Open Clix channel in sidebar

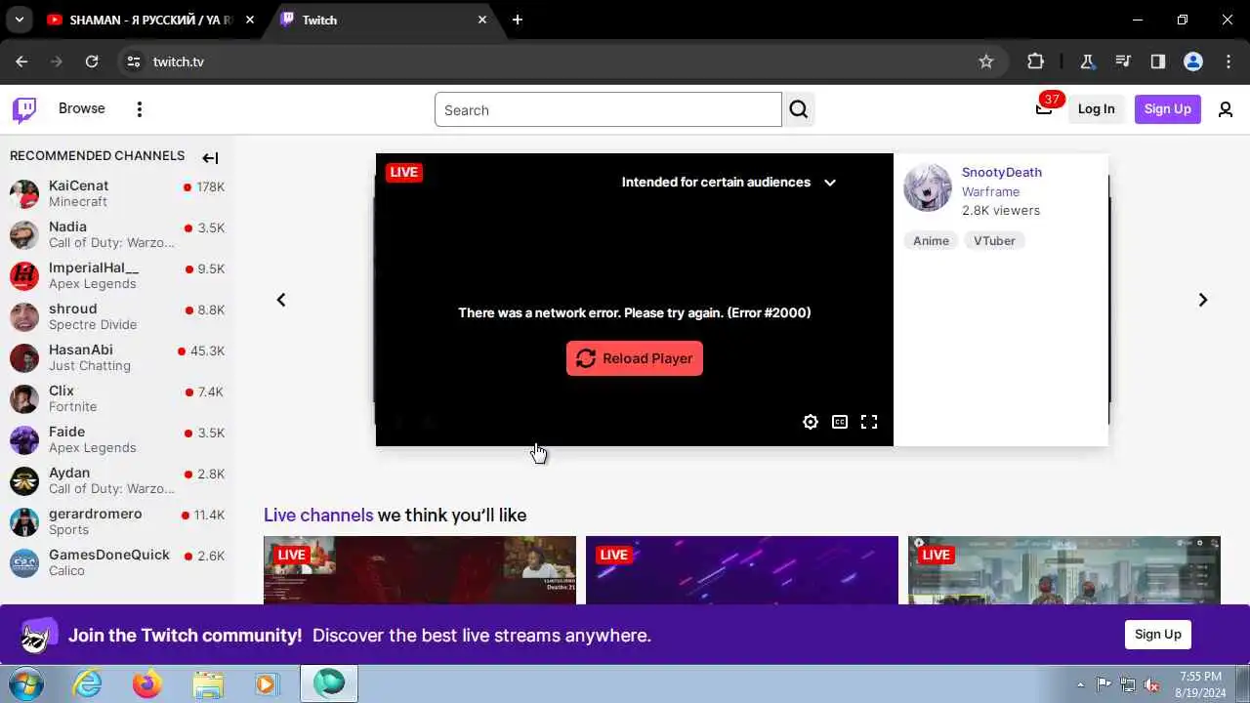tap(117, 398)
